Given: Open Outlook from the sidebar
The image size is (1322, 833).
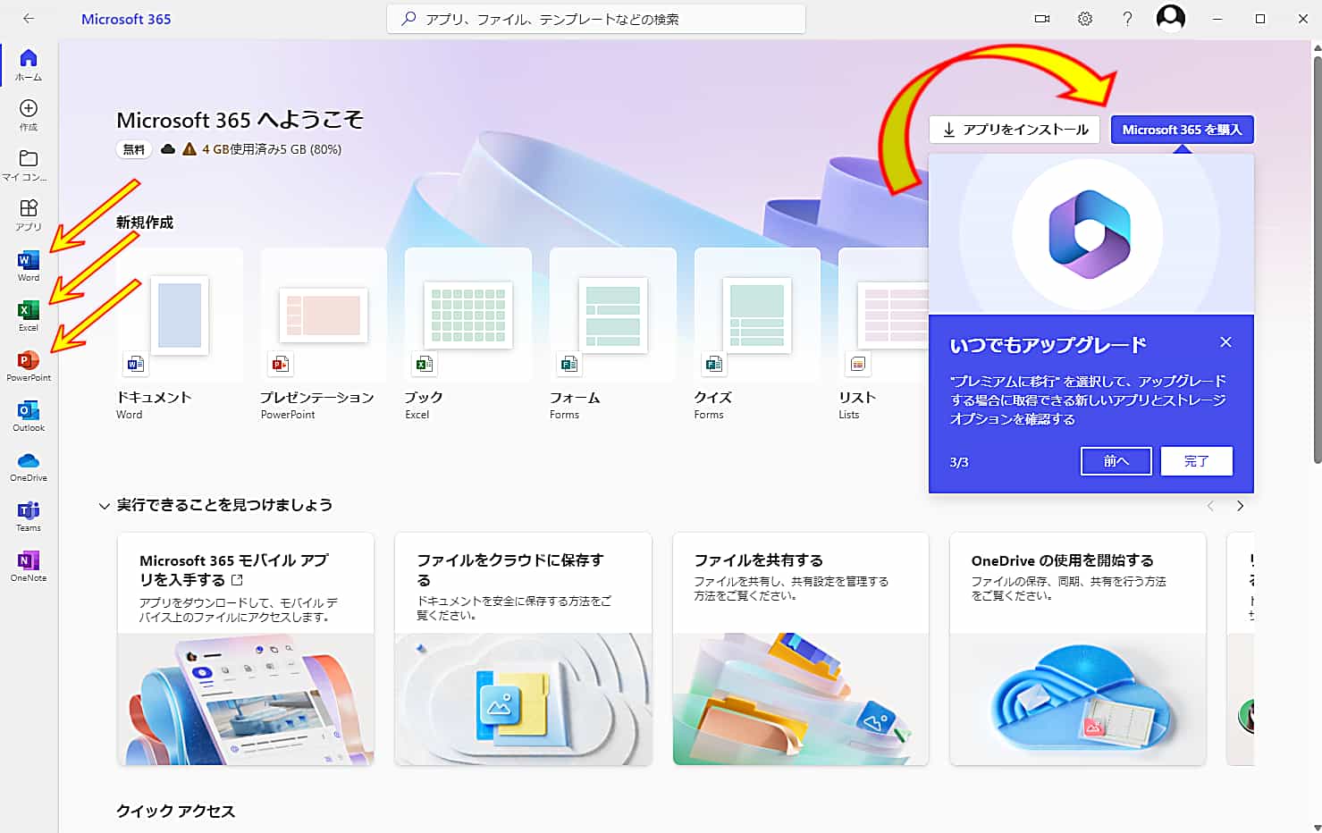Looking at the screenshot, I should tap(28, 414).
